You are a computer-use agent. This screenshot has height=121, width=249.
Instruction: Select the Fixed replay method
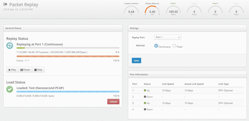pos(174,46)
